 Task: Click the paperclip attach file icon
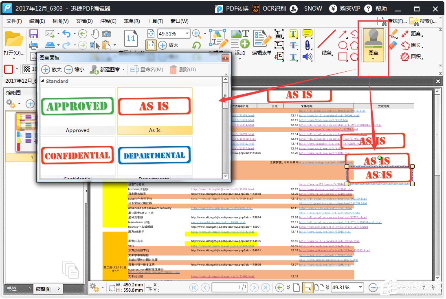click(308, 45)
